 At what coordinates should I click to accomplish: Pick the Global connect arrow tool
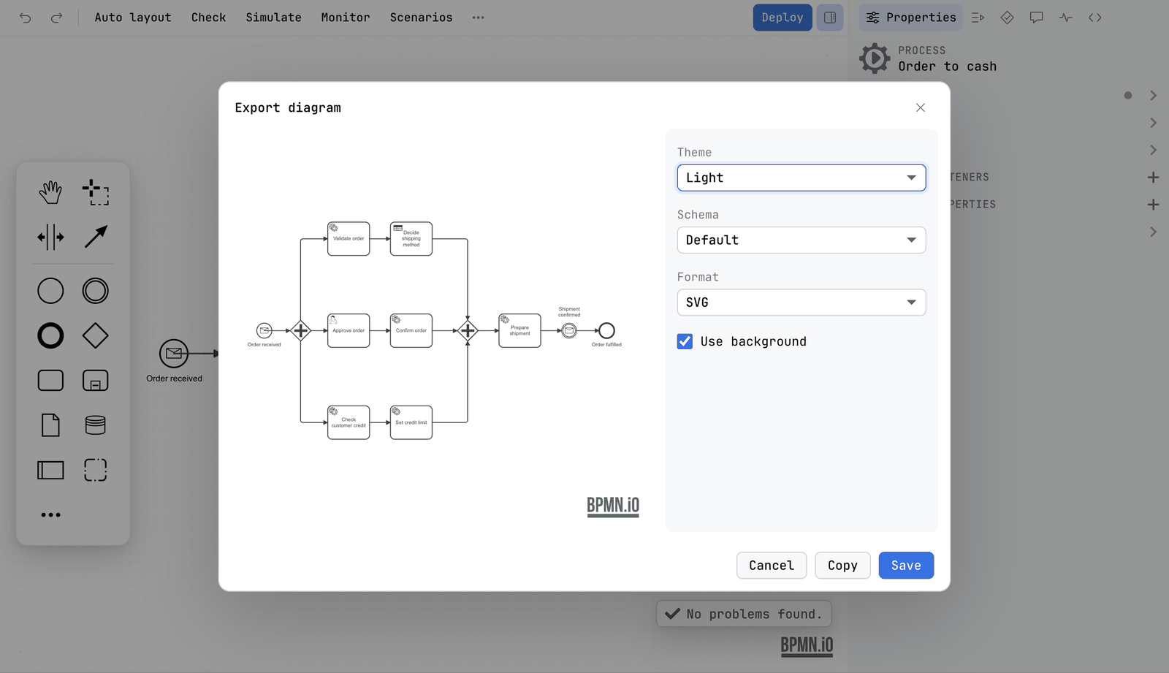click(x=96, y=237)
